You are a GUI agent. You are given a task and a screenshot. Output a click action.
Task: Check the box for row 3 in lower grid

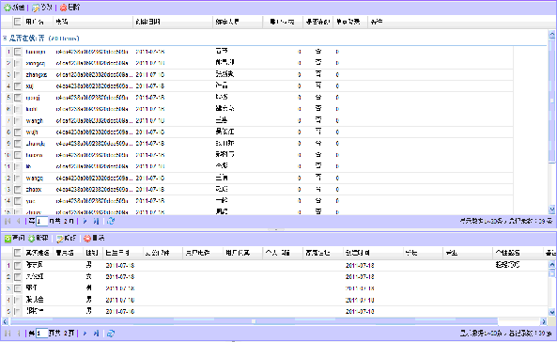point(18,288)
